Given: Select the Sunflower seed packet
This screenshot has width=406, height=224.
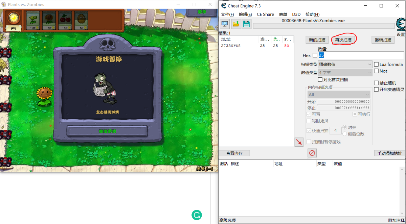Looking at the screenshot, I should tap(49, 21).
